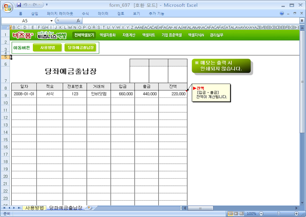Open the 수식 ribbon tab
This screenshot has width=306, height=217.
pos(85,14)
